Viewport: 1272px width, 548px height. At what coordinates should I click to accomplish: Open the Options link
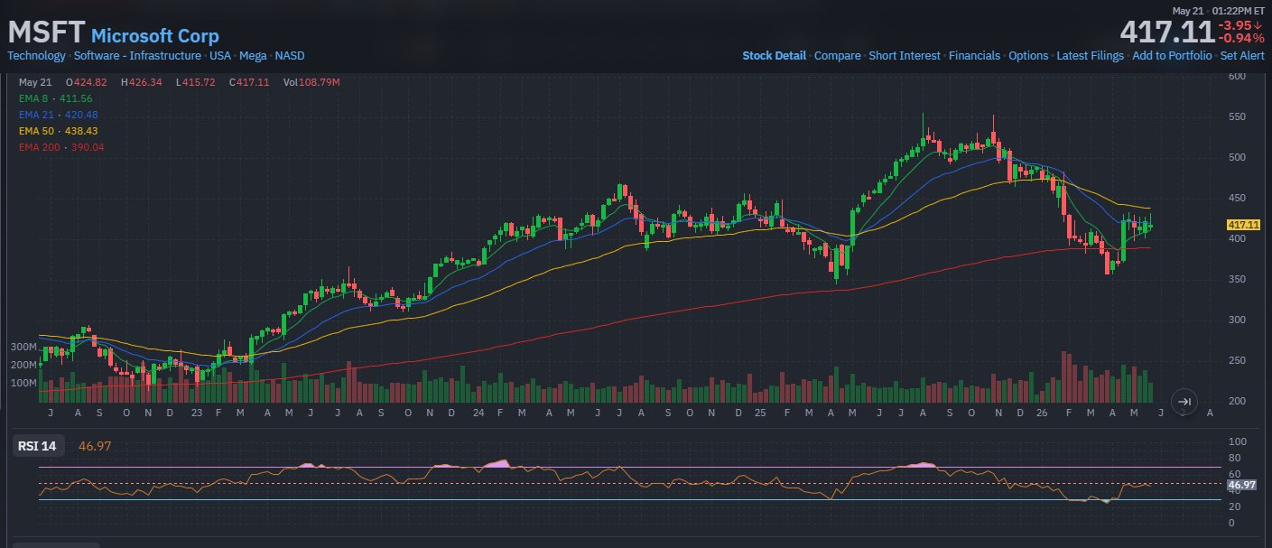click(x=1028, y=56)
